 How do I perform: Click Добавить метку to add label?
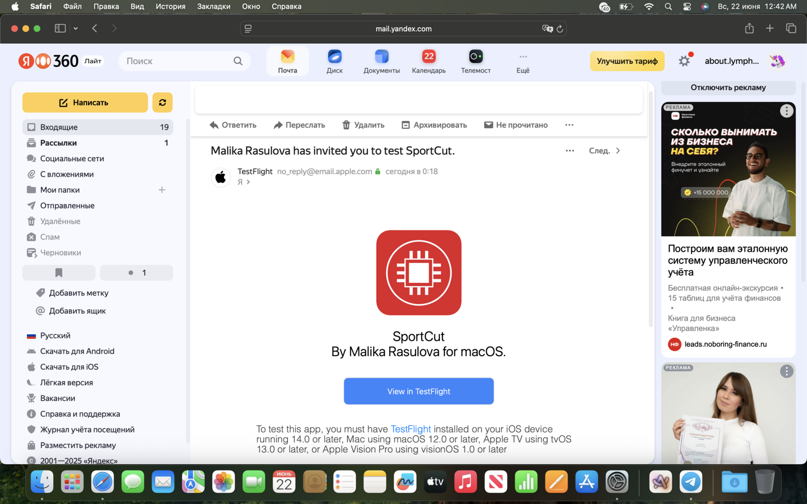tap(73, 293)
